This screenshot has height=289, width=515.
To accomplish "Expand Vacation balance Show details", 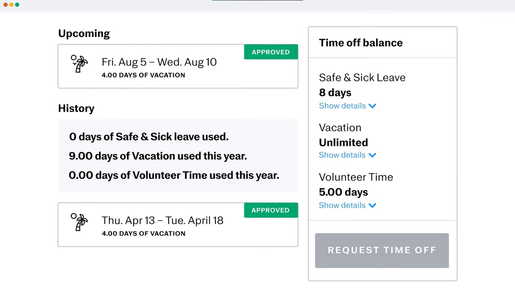I will (342, 155).
